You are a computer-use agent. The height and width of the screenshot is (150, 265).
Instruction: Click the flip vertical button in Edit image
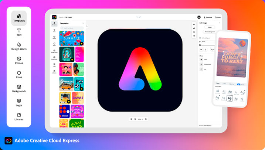205,50
